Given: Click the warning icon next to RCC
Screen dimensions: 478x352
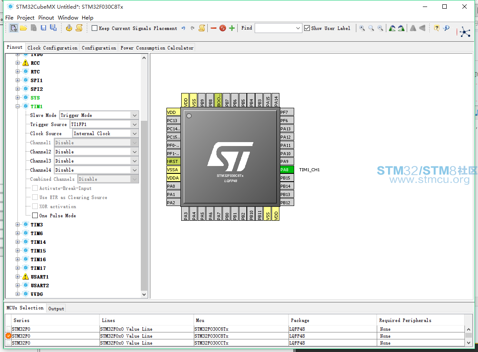Looking at the screenshot, I should [x=26, y=63].
